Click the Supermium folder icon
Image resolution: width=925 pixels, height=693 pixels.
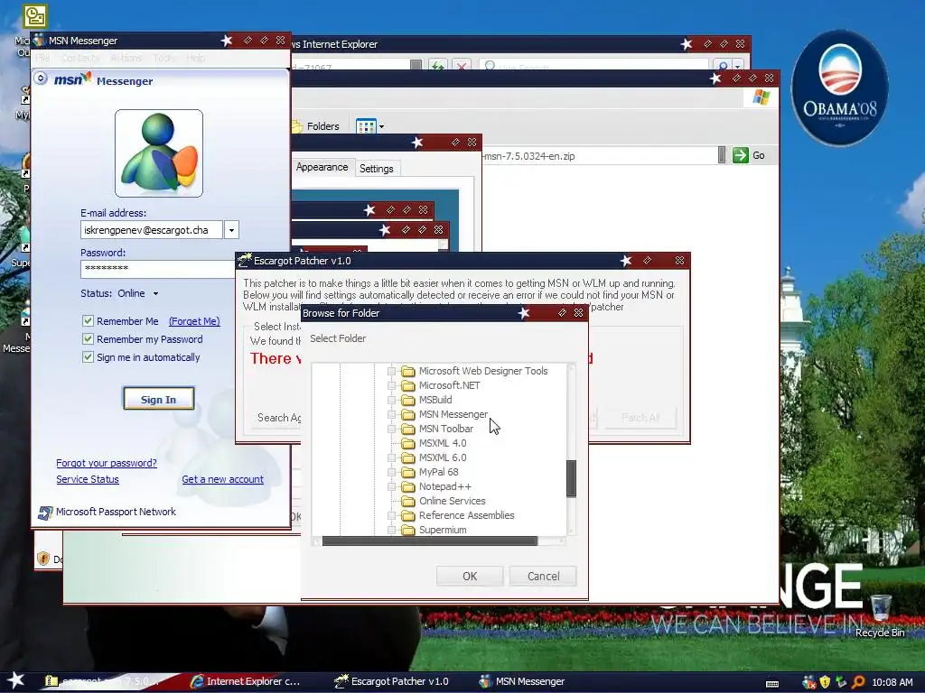click(x=408, y=530)
